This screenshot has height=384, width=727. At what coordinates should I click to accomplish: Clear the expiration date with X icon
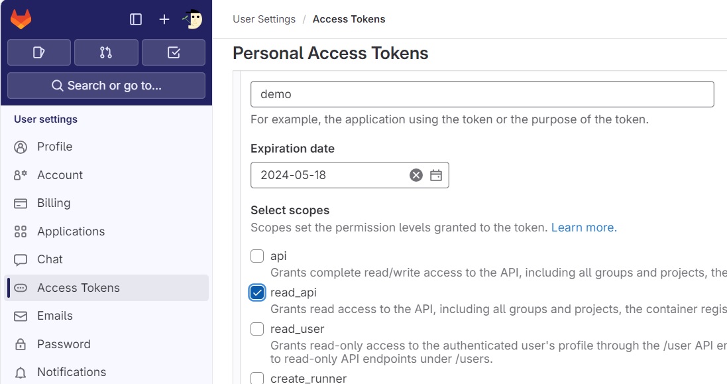click(x=416, y=175)
